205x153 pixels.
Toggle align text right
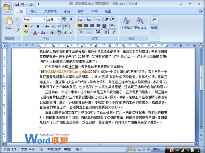92,26
